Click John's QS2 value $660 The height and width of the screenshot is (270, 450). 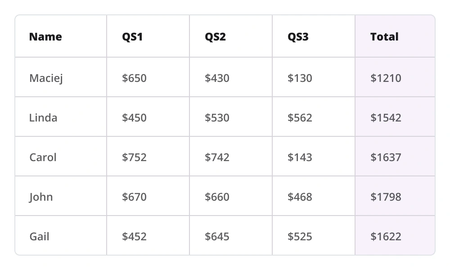click(x=217, y=197)
